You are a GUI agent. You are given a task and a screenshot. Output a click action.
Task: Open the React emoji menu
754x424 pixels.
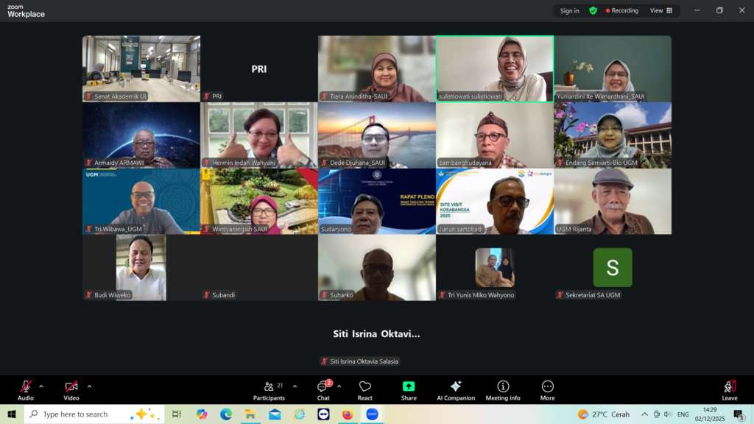(365, 390)
